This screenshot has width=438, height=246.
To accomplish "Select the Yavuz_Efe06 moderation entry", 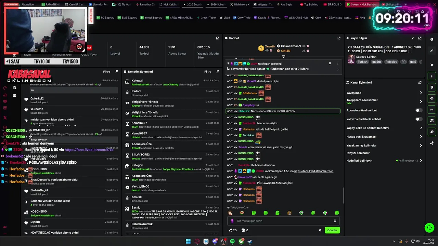I will pyautogui.click(x=172, y=188).
